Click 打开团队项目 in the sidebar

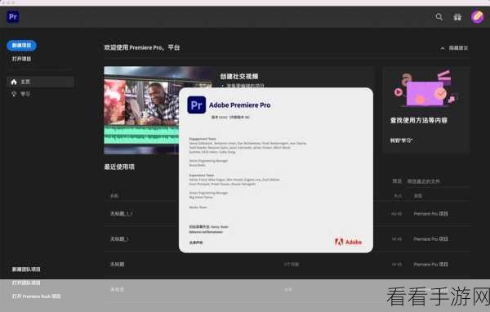26,283
